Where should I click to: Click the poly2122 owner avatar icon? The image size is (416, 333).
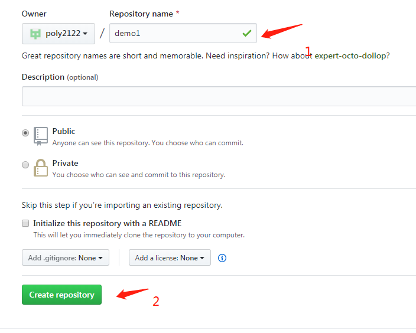click(x=35, y=34)
